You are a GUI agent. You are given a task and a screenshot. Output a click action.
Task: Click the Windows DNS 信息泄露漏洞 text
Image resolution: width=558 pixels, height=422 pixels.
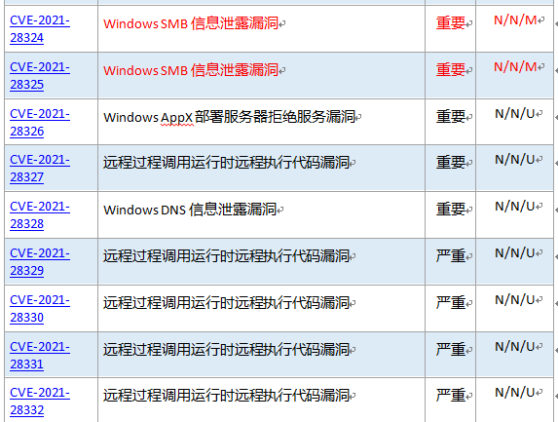(190, 210)
